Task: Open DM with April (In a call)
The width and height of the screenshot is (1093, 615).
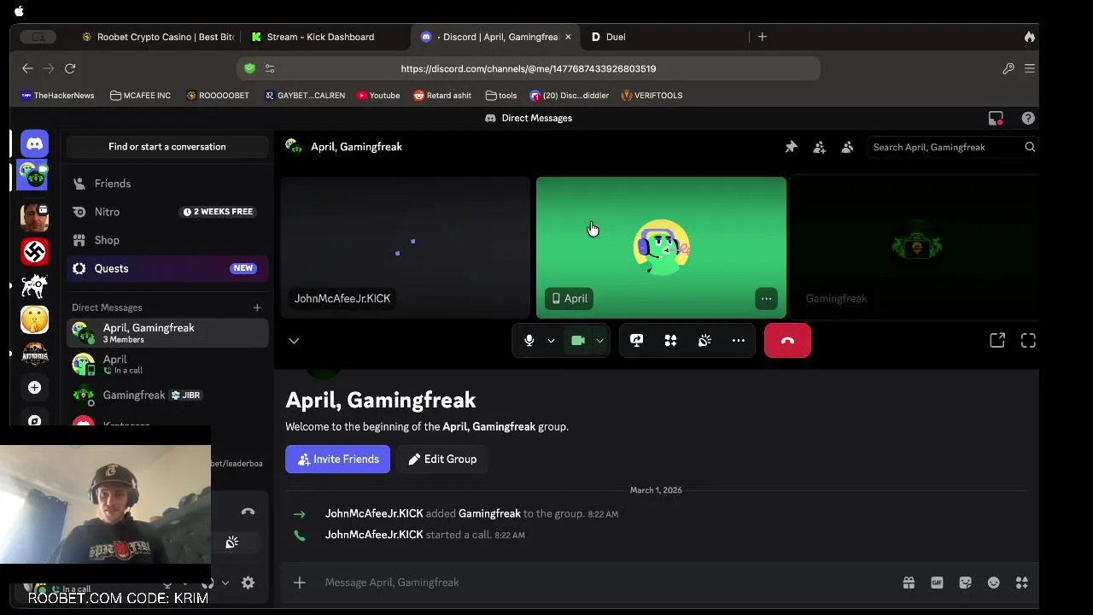Action: click(167, 364)
